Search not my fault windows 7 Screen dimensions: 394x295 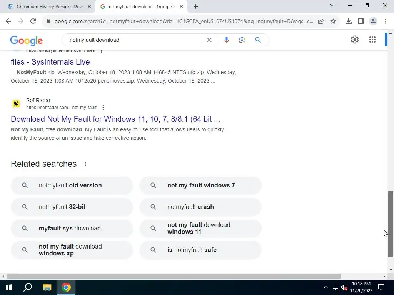(200, 186)
